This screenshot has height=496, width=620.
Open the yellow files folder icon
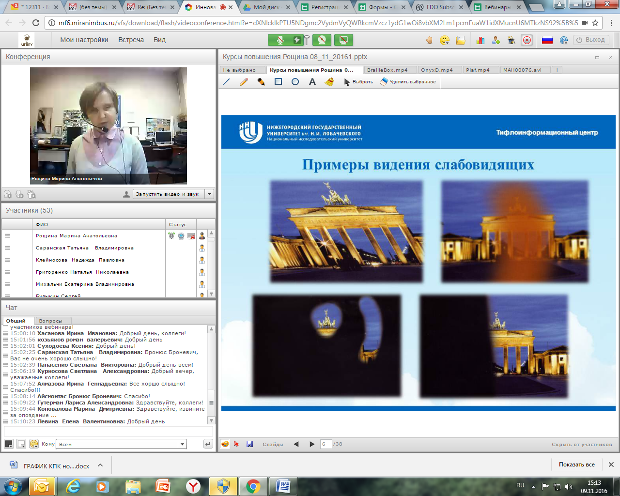click(460, 40)
